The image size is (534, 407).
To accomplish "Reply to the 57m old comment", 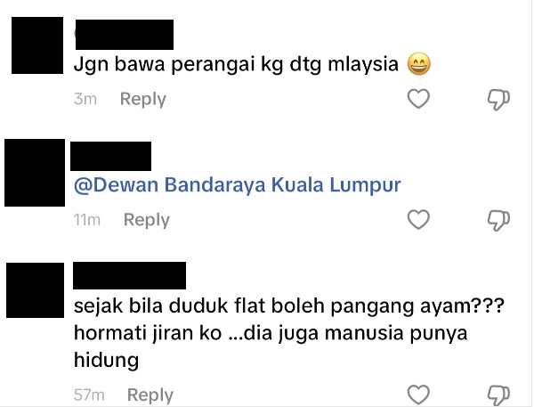I will [150, 395].
